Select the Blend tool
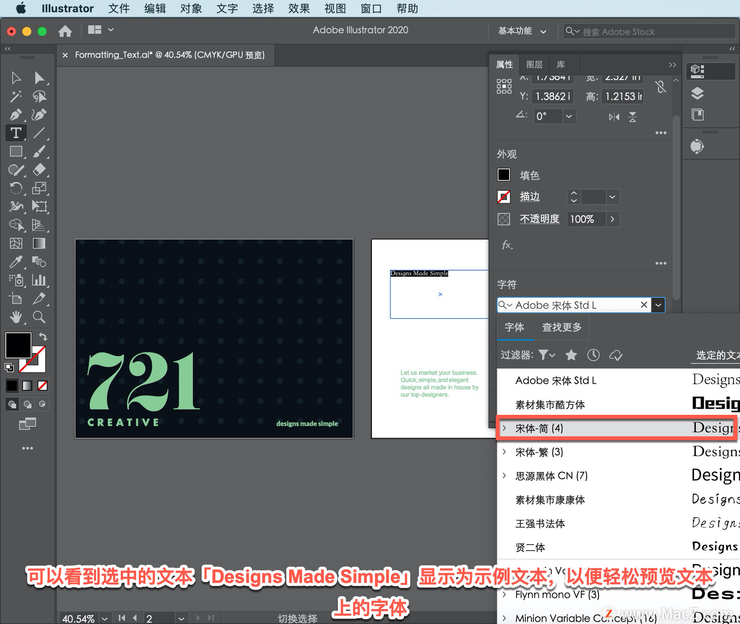This screenshot has height=624, width=740. tap(39, 262)
